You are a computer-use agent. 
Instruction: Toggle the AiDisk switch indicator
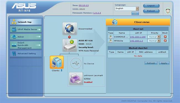pos(38,37)
